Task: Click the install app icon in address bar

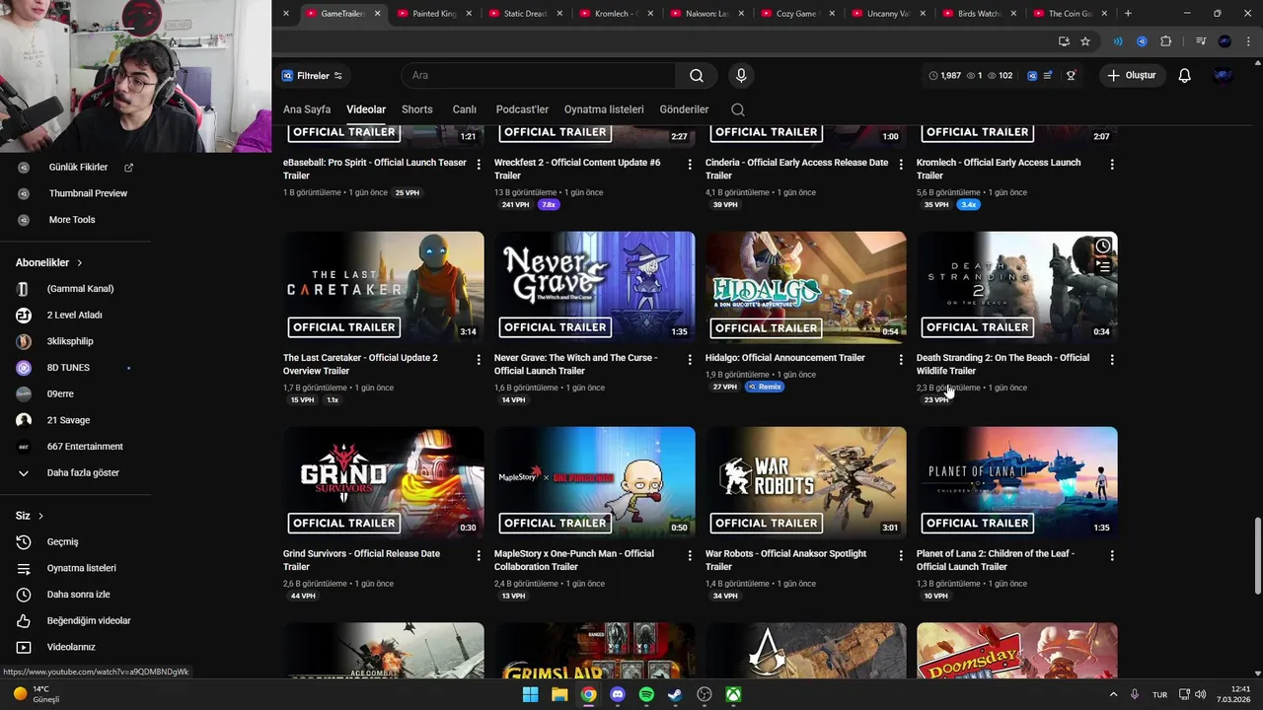Action: point(1064,41)
